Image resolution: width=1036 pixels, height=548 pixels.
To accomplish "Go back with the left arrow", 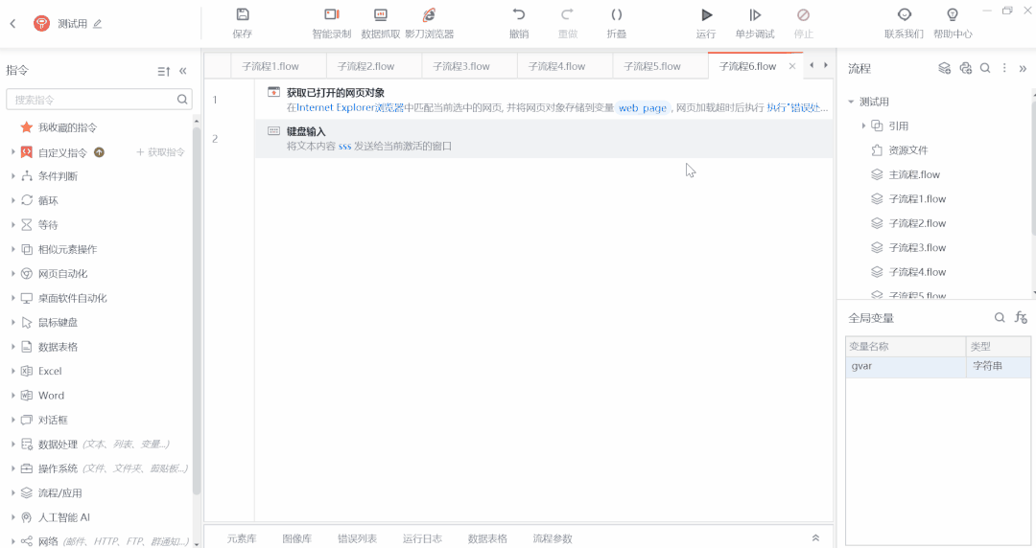I will click(12, 24).
